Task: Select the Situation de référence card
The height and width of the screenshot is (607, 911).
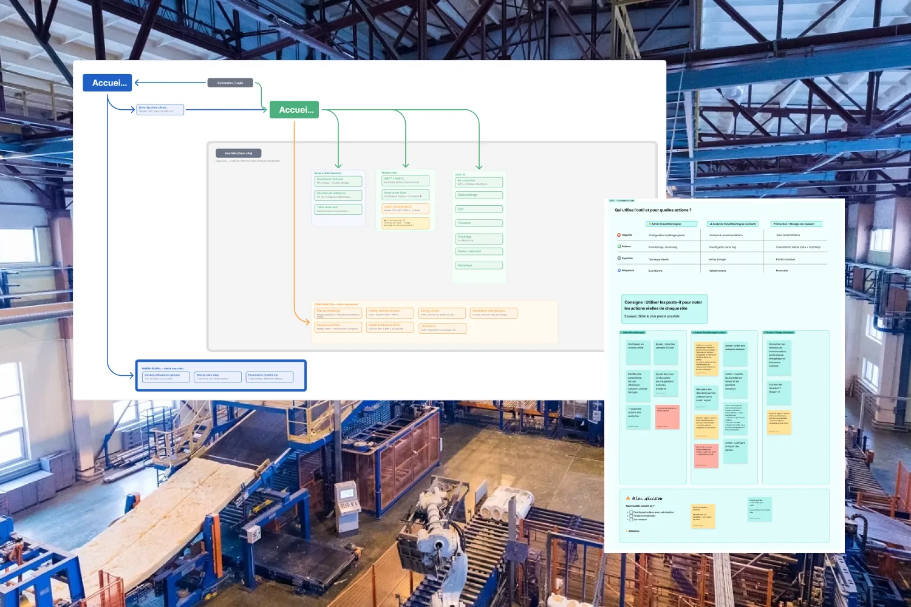Action: tap(338, 195)
